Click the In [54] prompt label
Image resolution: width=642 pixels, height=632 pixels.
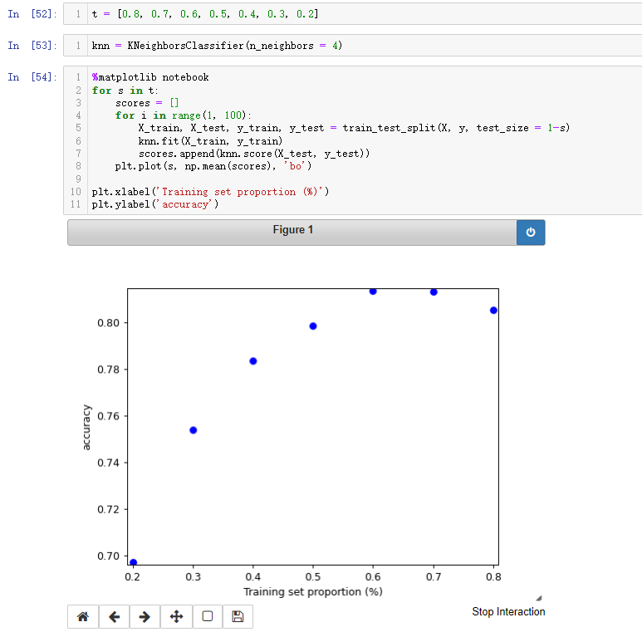(32, 77)
